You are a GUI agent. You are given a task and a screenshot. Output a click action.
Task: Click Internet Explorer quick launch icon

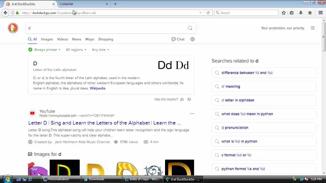click(30, 179)
